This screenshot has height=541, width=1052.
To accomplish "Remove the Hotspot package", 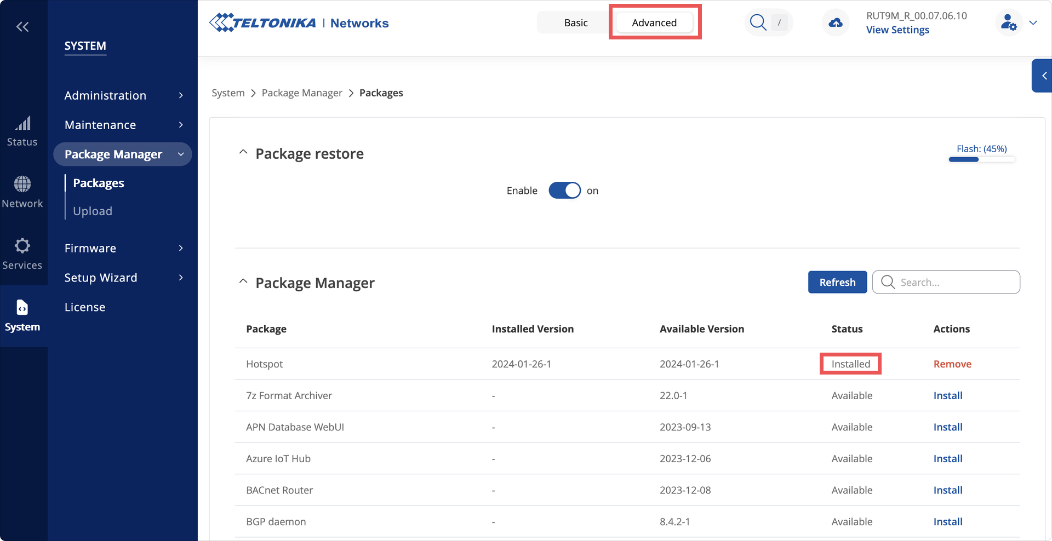I will [x=952, y=364].
